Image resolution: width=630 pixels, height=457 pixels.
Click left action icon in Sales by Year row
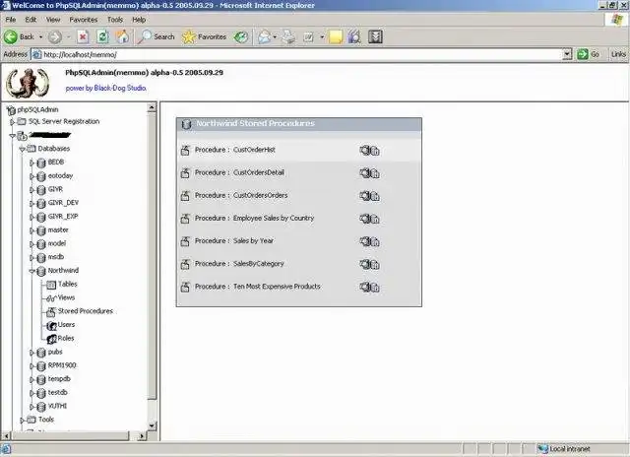[x=364, y=241]
